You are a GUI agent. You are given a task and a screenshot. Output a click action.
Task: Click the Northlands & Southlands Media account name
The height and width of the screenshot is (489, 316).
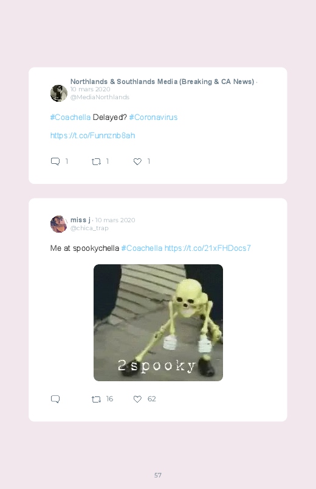(x=162, y=82)
